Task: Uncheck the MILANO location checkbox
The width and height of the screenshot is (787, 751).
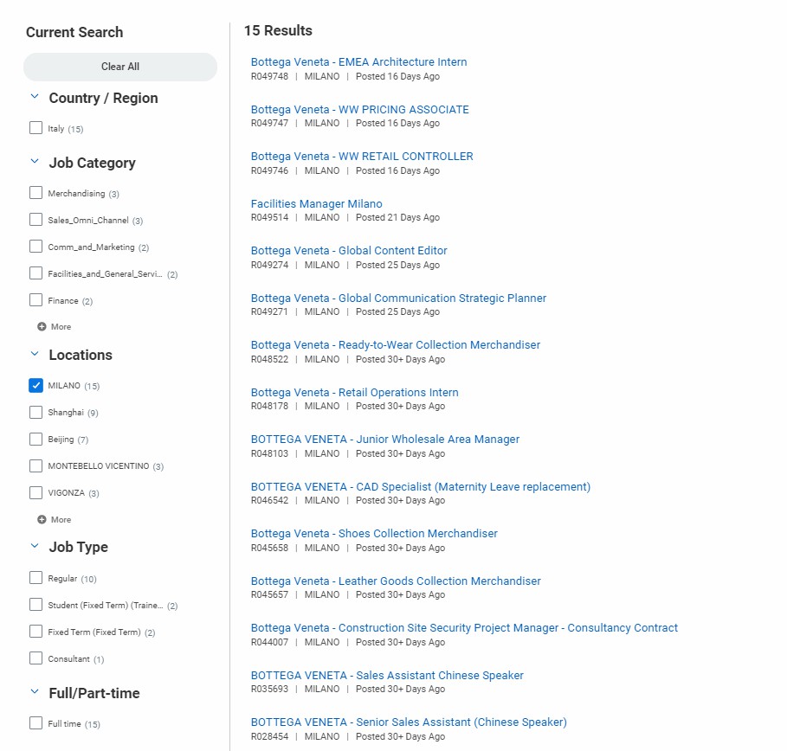Action: [35, 386]
